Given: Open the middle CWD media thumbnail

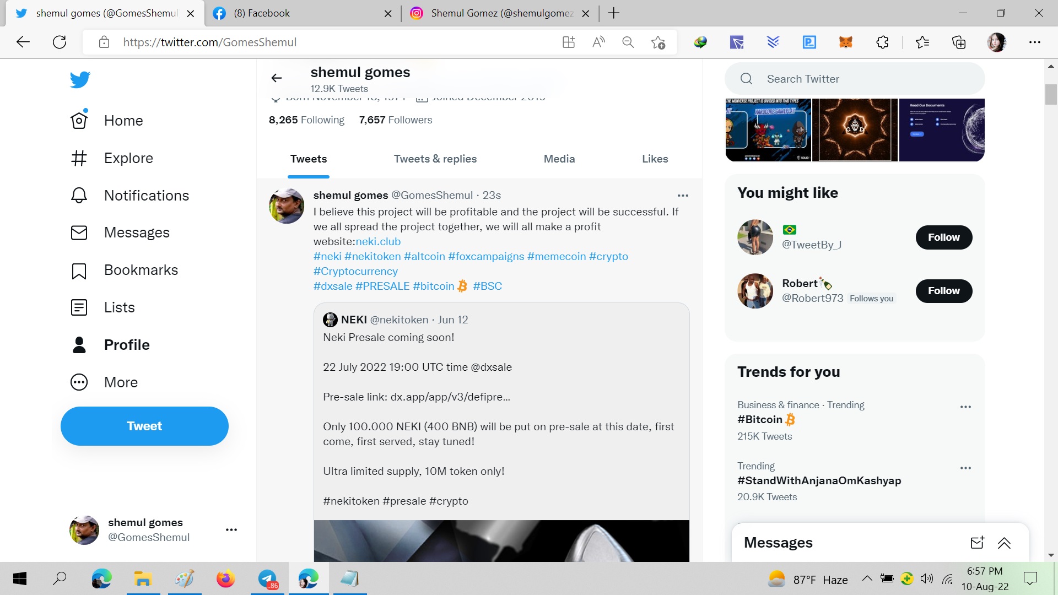Looking at the screenshot, I should (855, 130).
